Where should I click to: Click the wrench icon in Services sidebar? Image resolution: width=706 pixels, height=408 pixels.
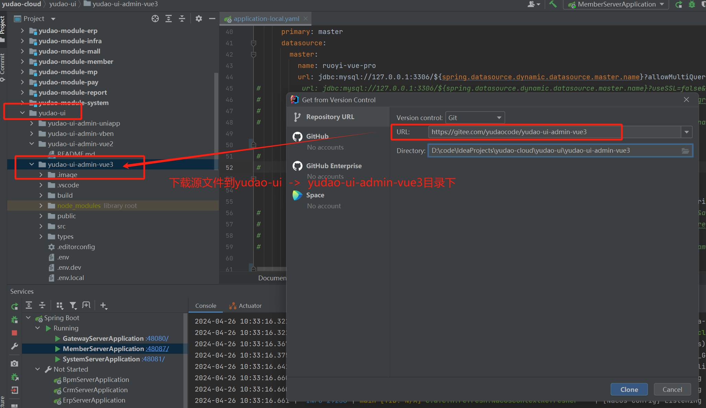click(x=14, y=346)
